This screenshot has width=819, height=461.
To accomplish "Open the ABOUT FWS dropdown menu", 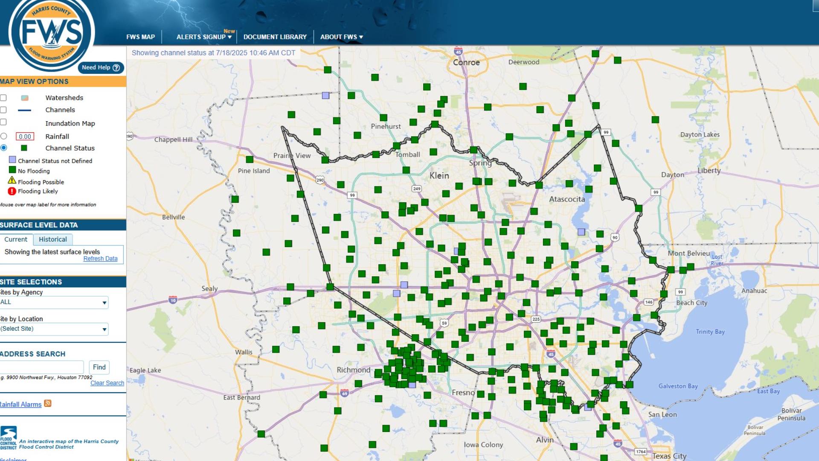I will tap(341, 37).
